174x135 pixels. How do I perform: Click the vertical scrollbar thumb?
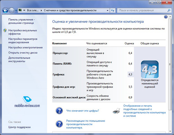click(170, 64)
